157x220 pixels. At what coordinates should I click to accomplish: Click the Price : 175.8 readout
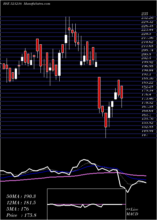[x=21, y=215]
